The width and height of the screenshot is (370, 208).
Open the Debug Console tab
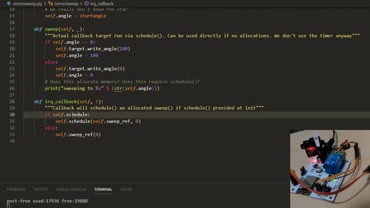click(71, 190)
